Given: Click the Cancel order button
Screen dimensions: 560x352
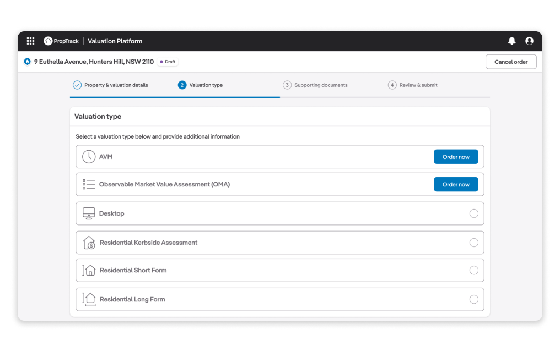Looking at the screenshot, I should coord(511,62).
